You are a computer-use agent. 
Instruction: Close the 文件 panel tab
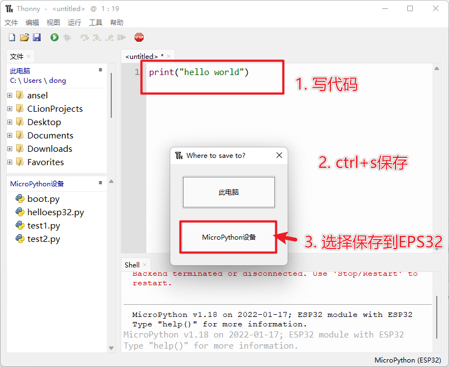point(28,56)
